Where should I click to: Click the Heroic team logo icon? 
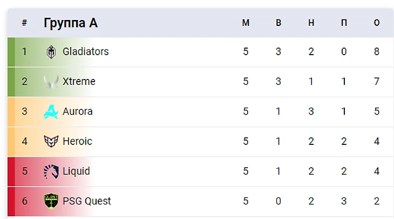point(51,141)
